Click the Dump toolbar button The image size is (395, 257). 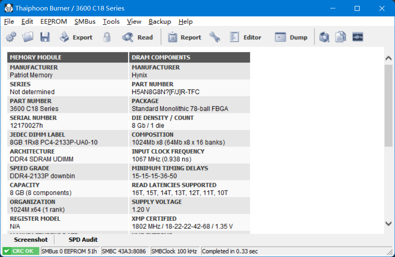[x=291, y=37]
